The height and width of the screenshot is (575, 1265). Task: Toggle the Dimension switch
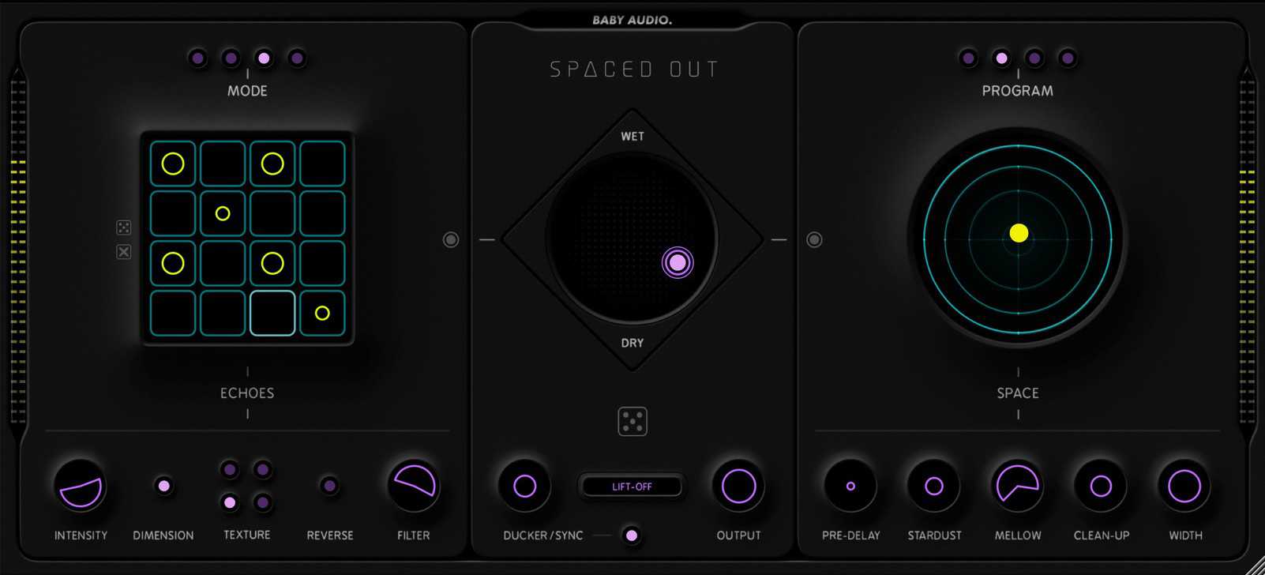(x=164, y=486)
